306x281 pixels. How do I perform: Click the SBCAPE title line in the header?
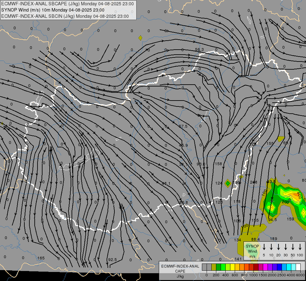[68, 4]
